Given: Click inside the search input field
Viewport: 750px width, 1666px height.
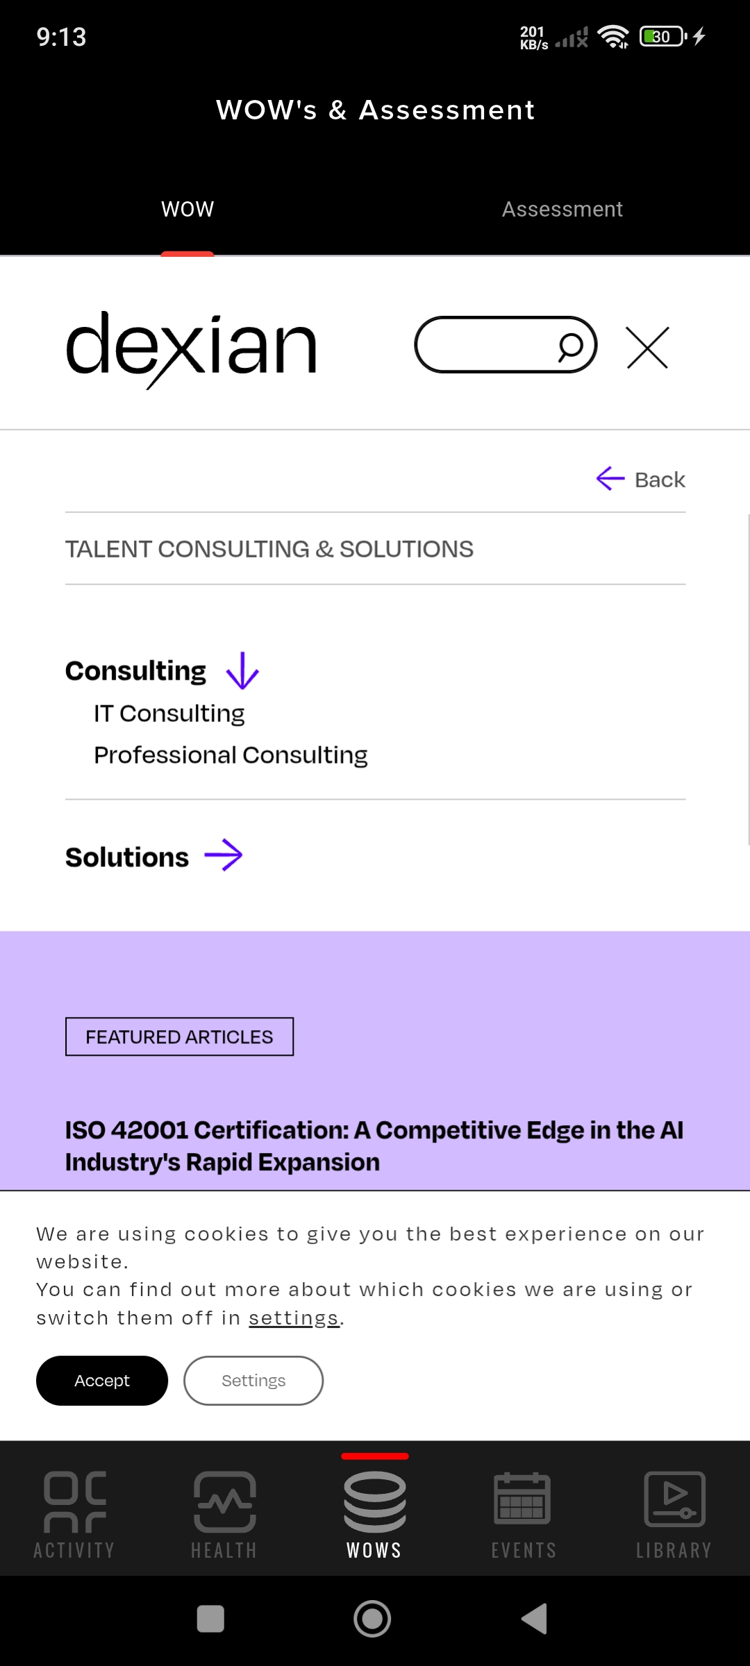Looking at the screenshot, I should point(486,345).
